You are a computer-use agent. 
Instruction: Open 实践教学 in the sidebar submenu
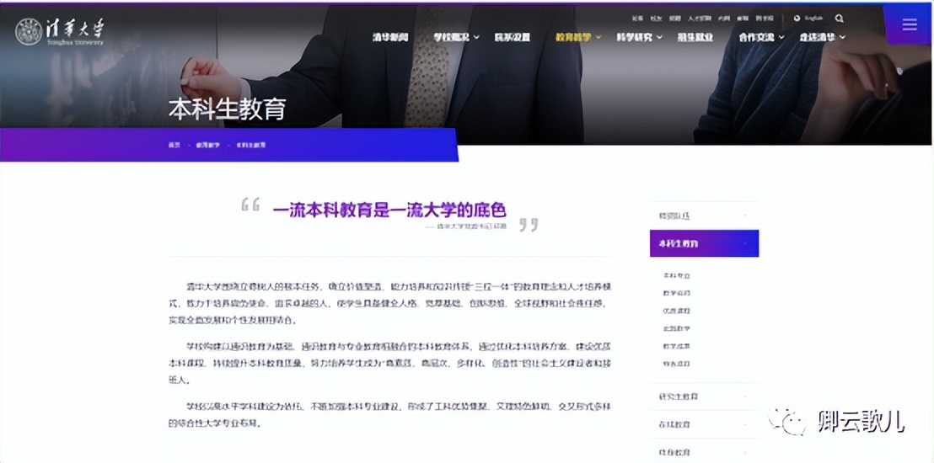(x=676, y=328)
